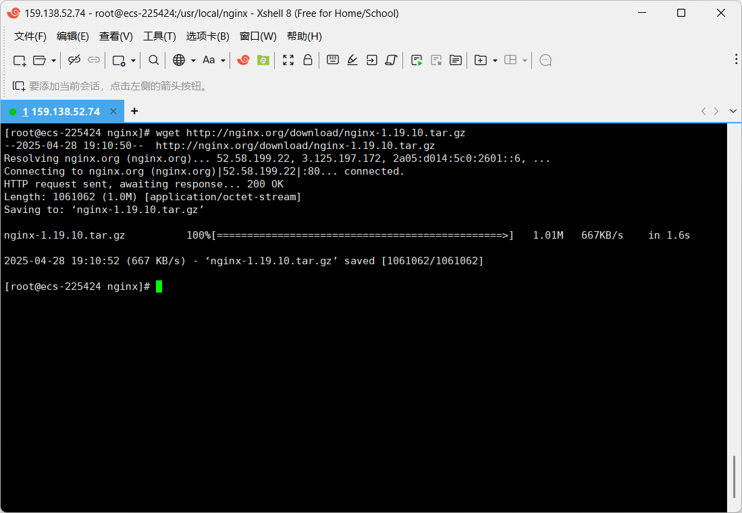Close the 159.138.52.74 session tab

(113, 111)
